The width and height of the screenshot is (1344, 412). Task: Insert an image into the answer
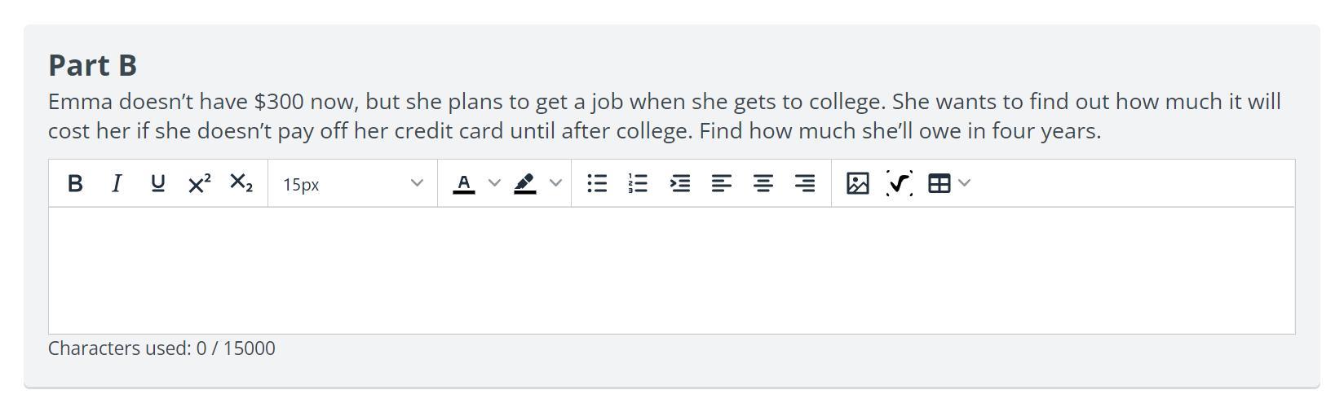click(x=858, y=183)
